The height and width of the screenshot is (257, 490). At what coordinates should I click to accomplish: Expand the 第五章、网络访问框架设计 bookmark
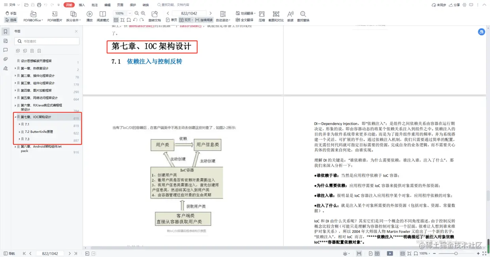[15, 98]
